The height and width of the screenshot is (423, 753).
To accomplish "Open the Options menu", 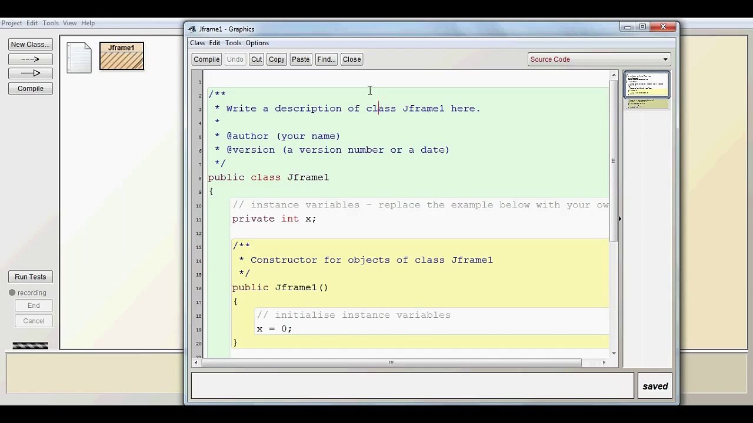I will pyautogui.click(x=257, y=43).
